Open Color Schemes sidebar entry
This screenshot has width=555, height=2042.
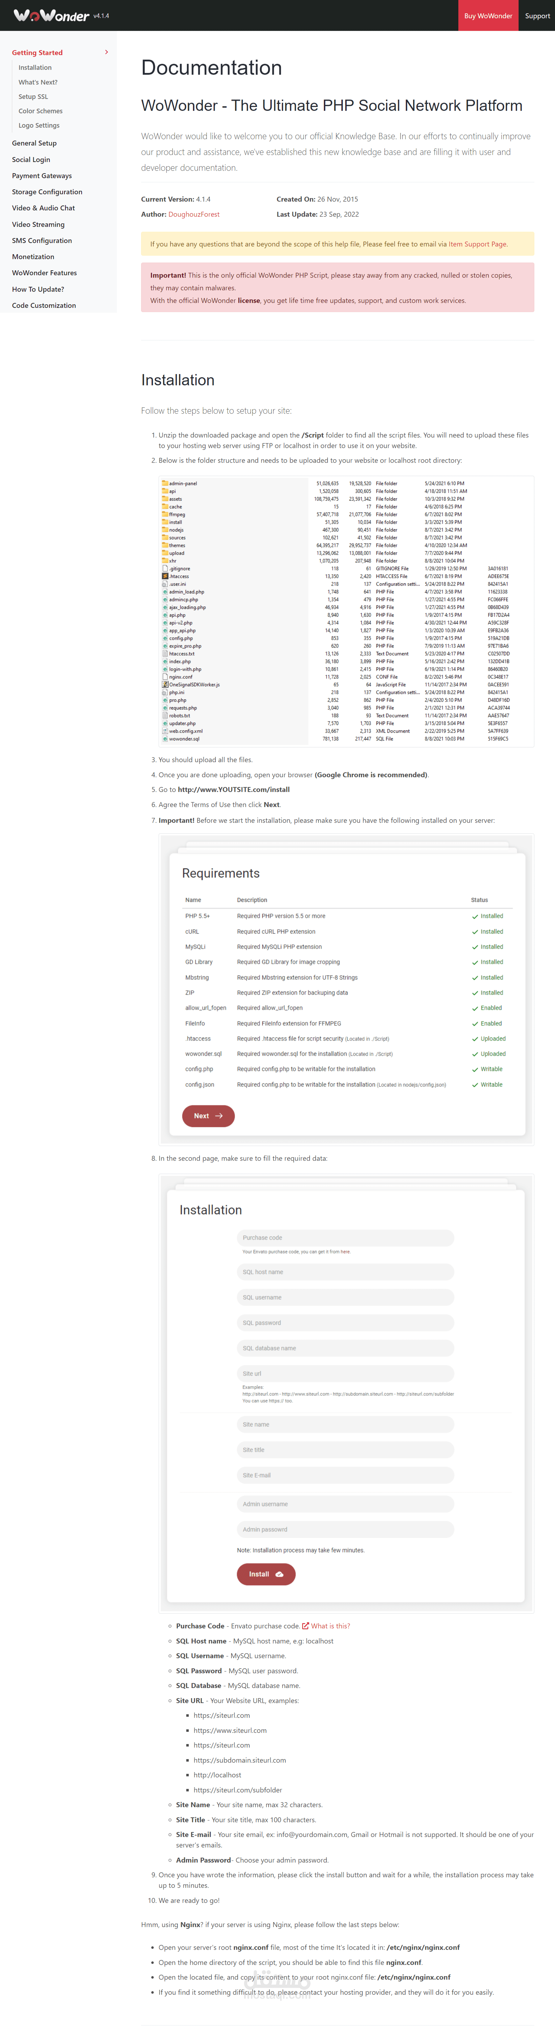pyautogui.click(x=40, y=111)
